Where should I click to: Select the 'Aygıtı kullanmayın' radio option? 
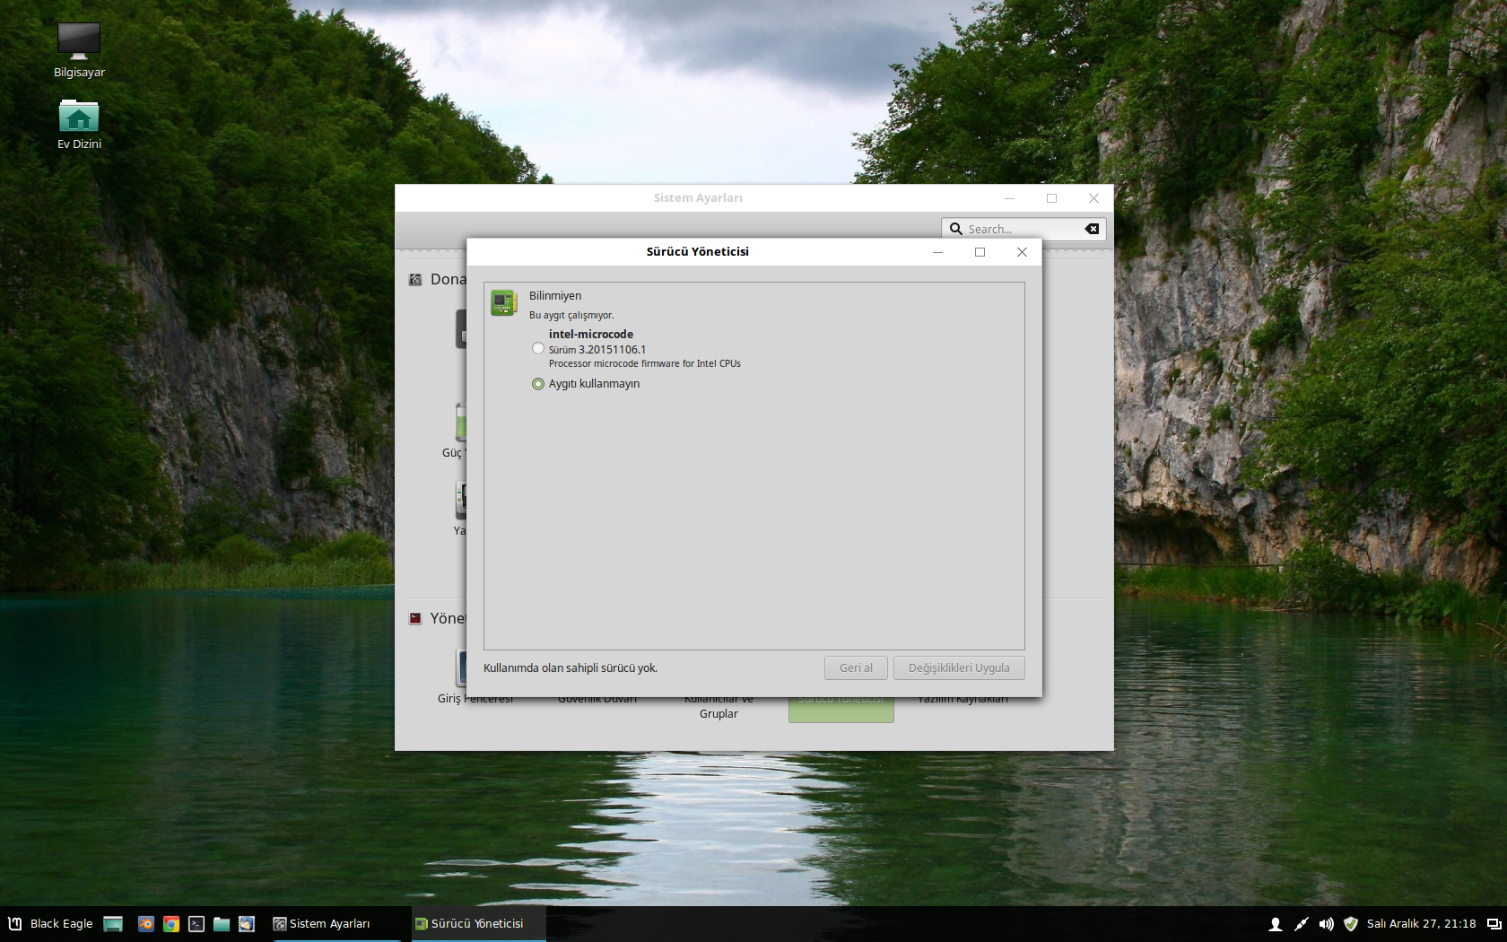[x=538, y=384]
